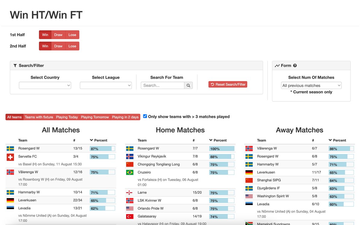Click 87% percent bar for Rosengard W in All Matches
Viewport: 362px width, 225px height.
102,149
